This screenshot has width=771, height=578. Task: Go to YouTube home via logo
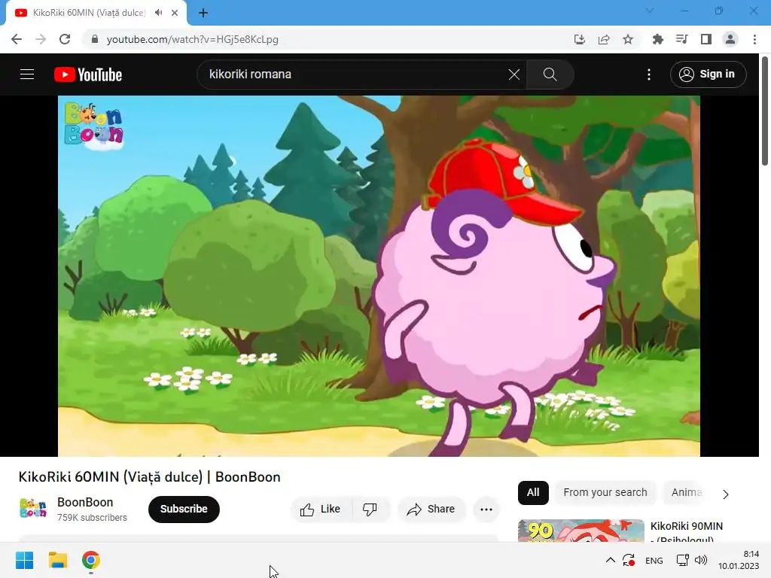click(88, 75)
